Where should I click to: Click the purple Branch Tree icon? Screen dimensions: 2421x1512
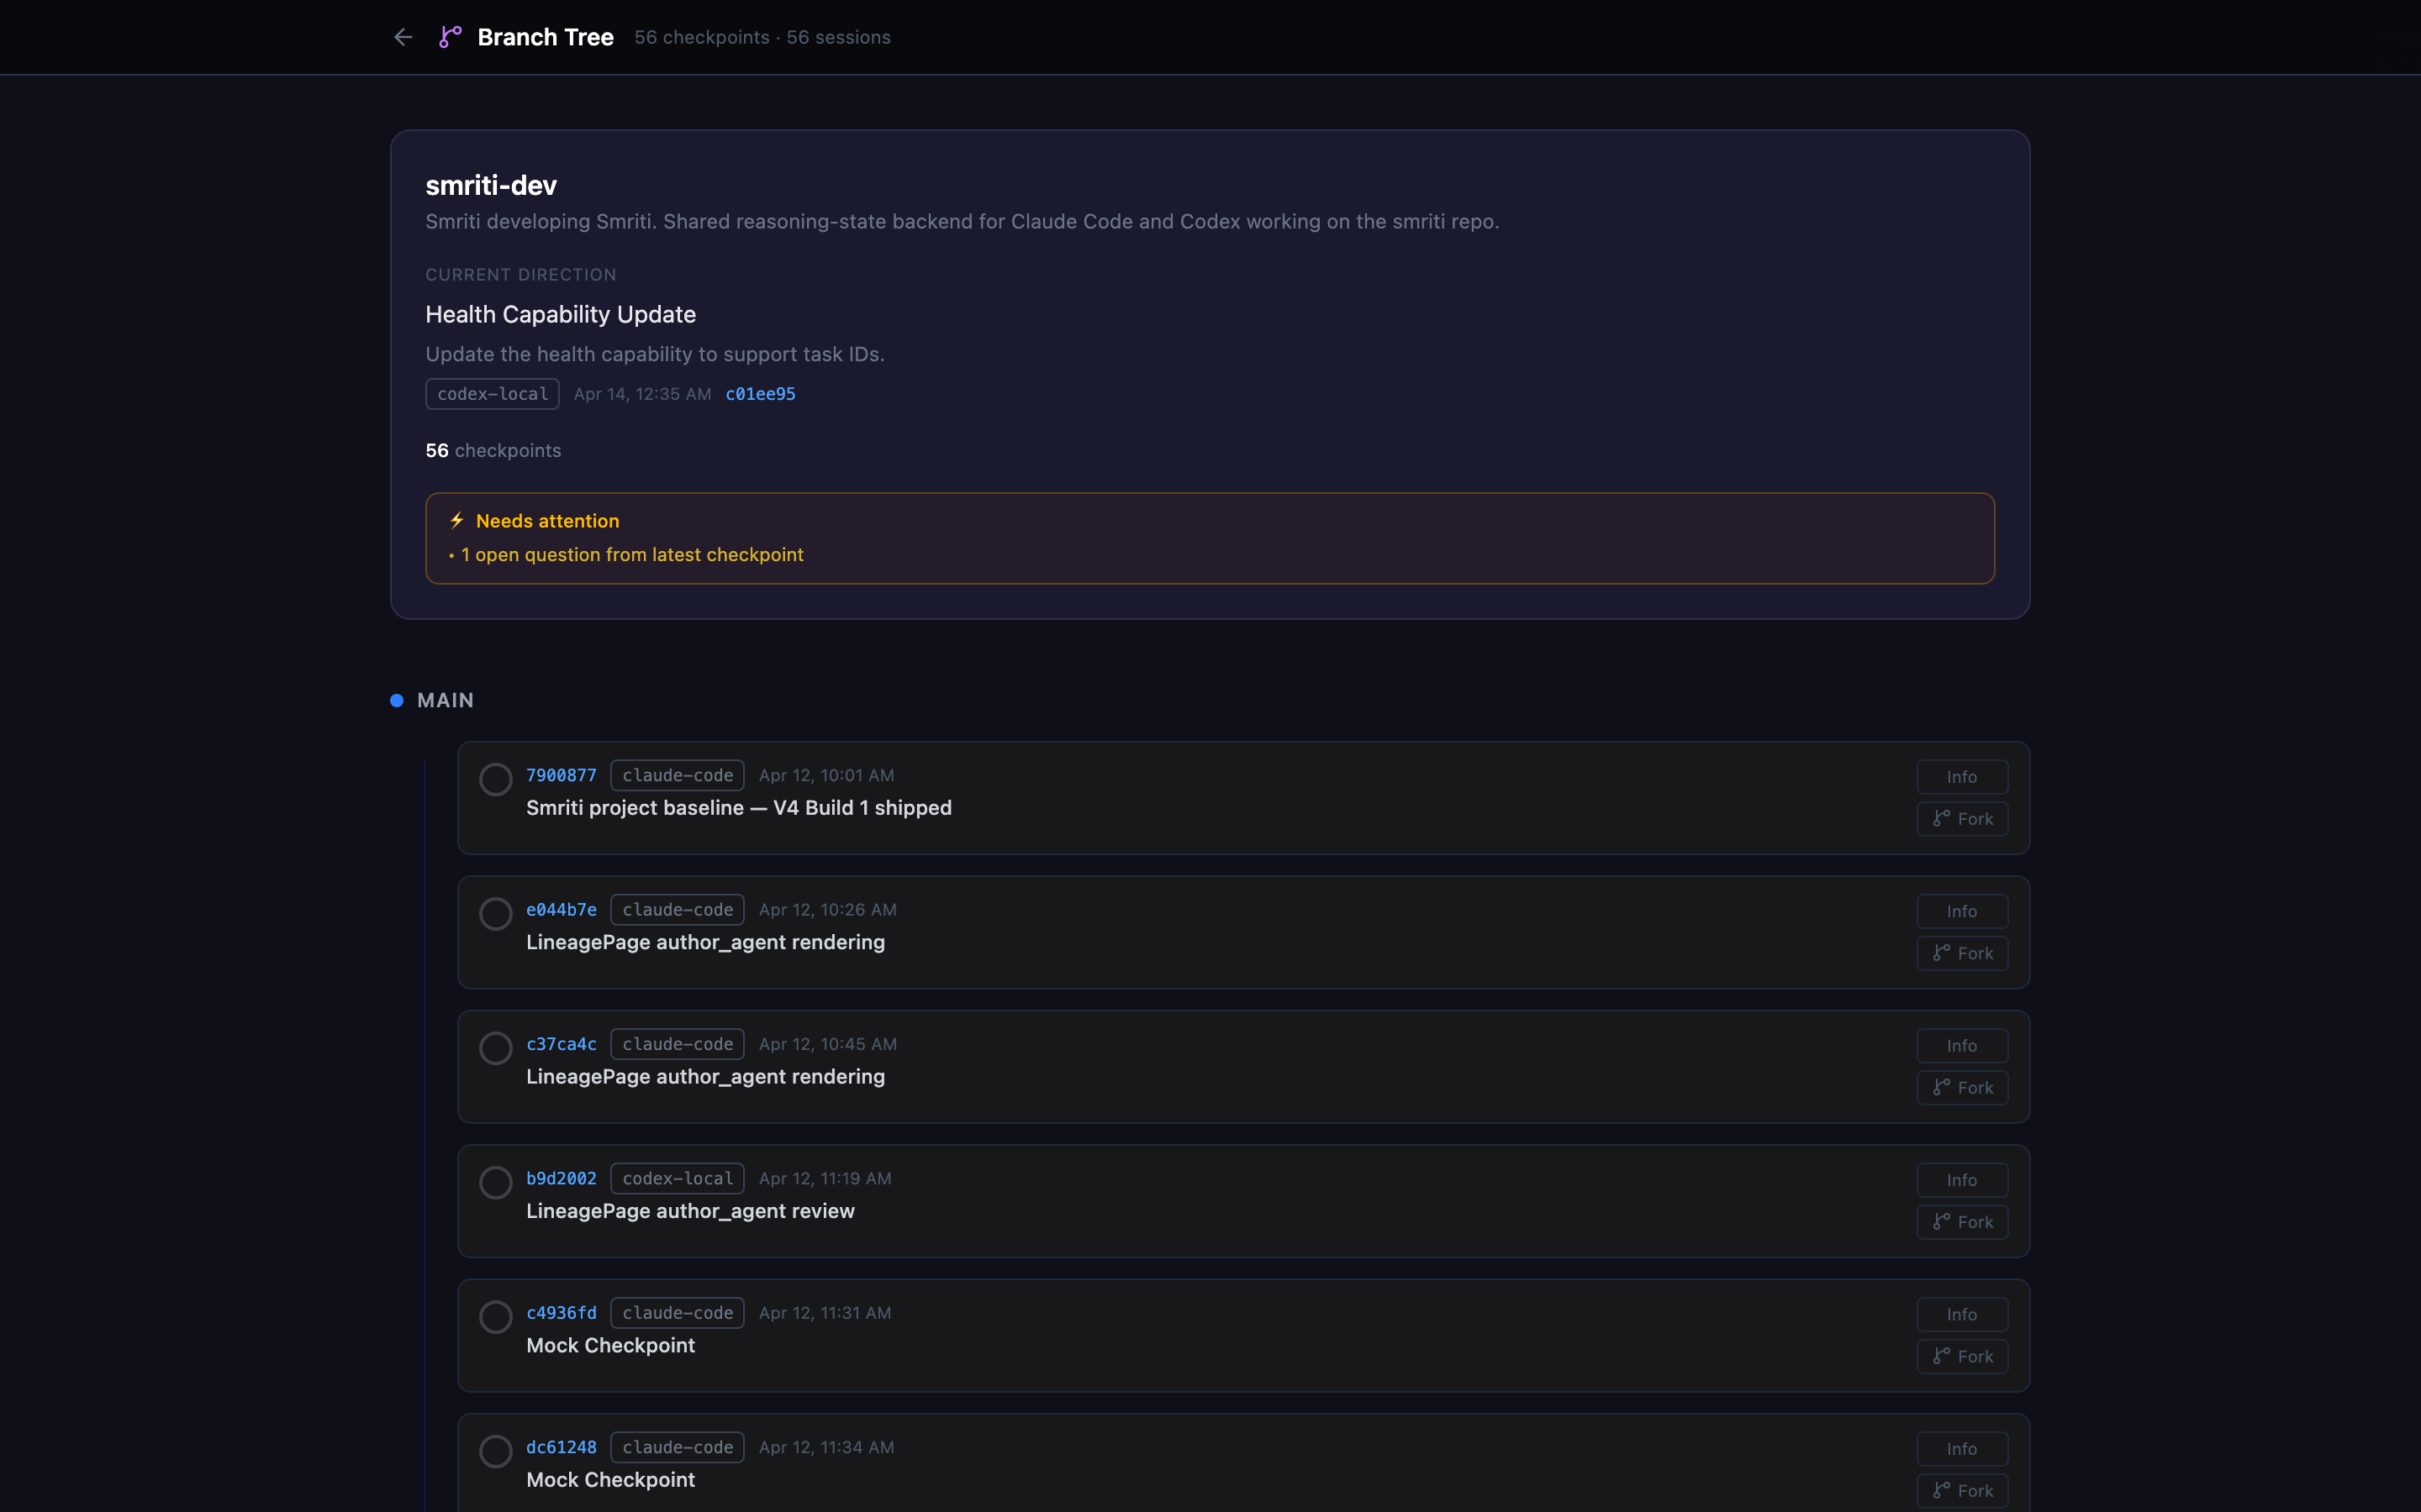[451, 37]
